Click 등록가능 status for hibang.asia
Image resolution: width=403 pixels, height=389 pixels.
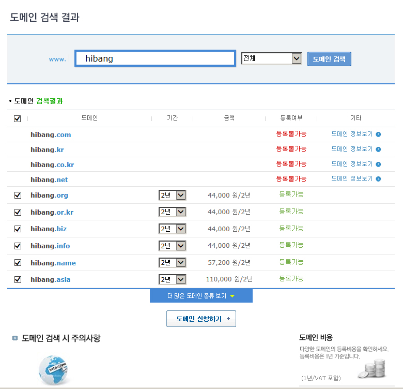[x=291, y=279]
